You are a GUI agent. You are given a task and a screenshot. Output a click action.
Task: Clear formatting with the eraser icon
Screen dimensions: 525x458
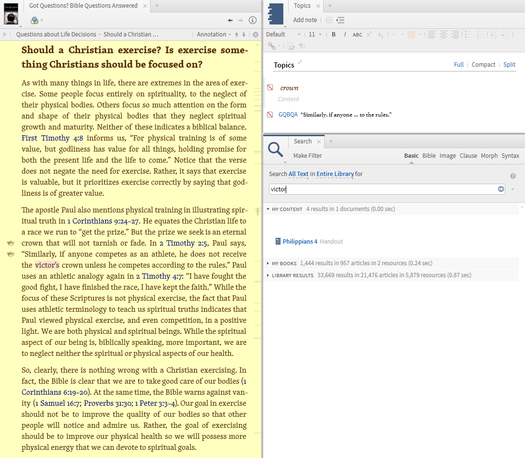pos(291,46)
